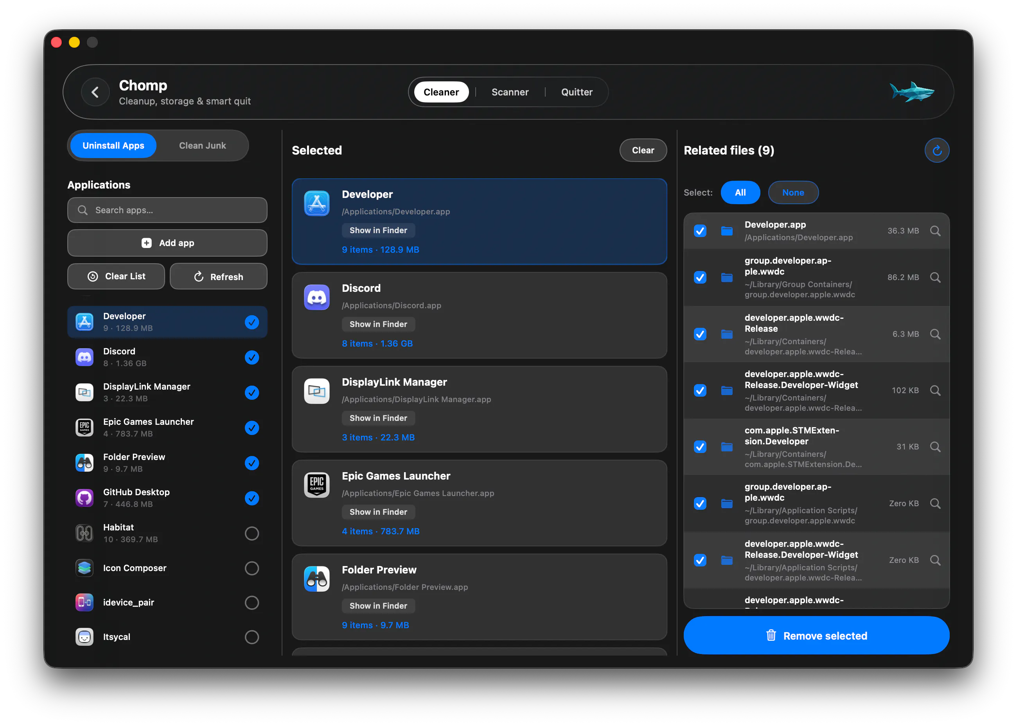Click the Itsycal icon in applications list

[84, 637]
